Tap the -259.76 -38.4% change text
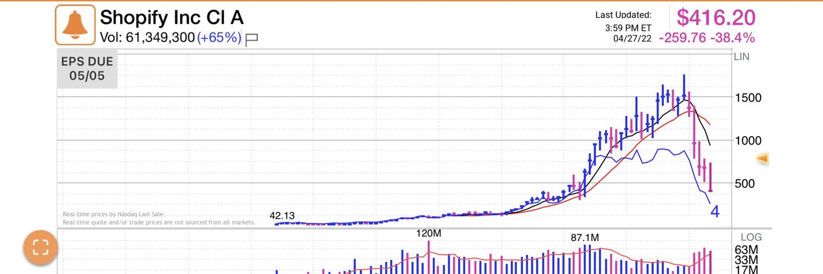This screenshot has height=274, width=823. point(707,38)
